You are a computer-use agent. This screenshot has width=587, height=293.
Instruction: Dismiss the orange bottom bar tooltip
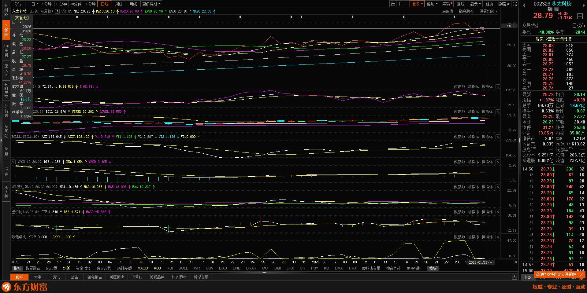coord(581,275)
